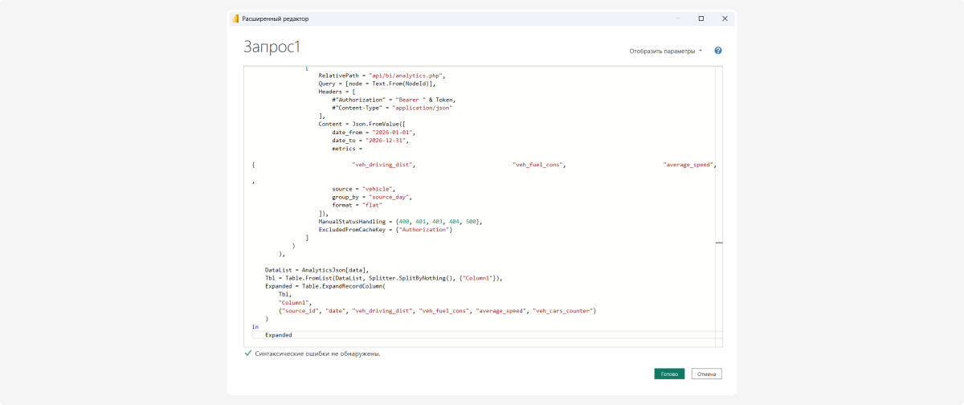Click the 'Content = Json.FromValue([' line
This screenshot has height=405, width=964.
[x=362, y=124]
